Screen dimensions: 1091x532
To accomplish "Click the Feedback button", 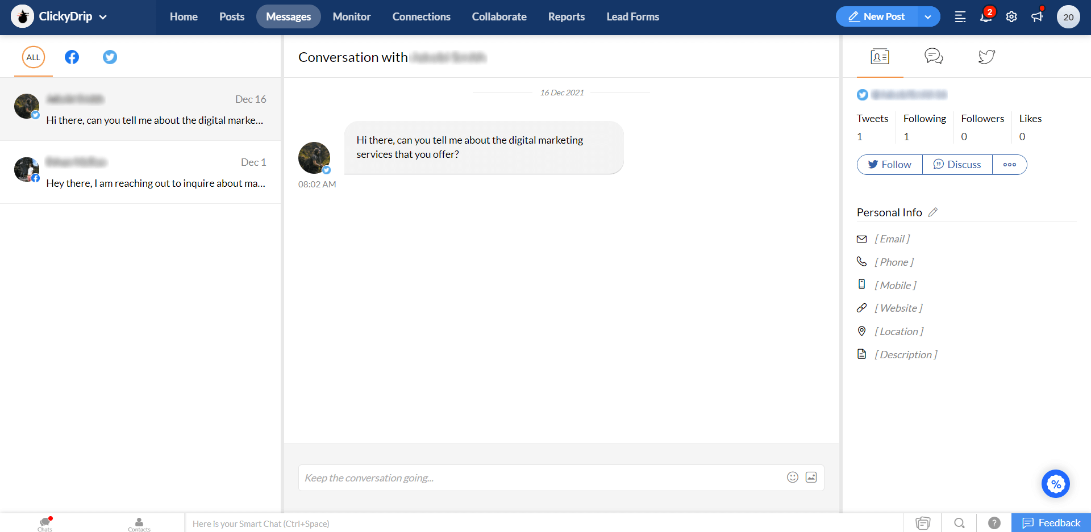I will [x=1051, y=523].
